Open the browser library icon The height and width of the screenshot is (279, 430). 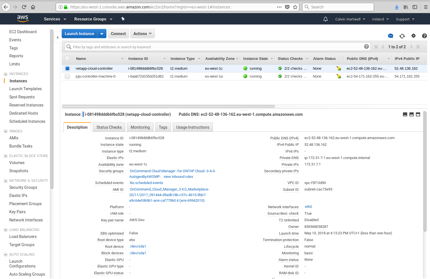pyautogui.click(x=406, y=7)
